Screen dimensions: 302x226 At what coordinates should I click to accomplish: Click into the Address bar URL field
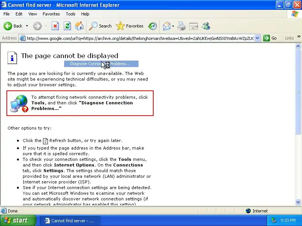(x=140, y=38)
